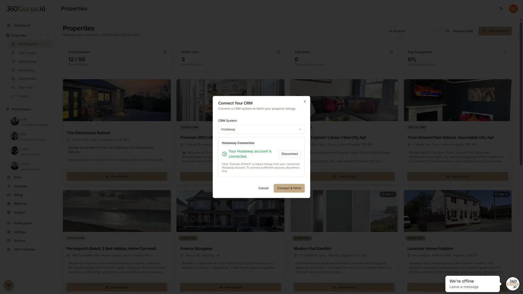The image size is (523, 294).
Task: Click 360 Tour tag on Preston Bungalow
Action: point(189,238)
